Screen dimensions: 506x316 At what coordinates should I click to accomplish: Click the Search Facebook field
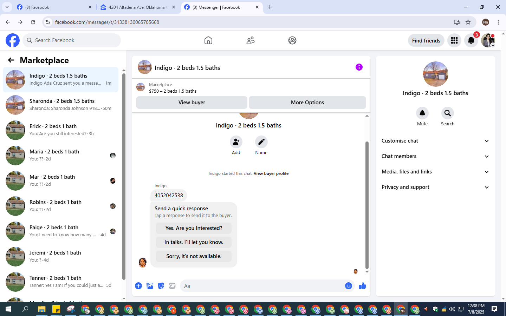click(72, 40)
